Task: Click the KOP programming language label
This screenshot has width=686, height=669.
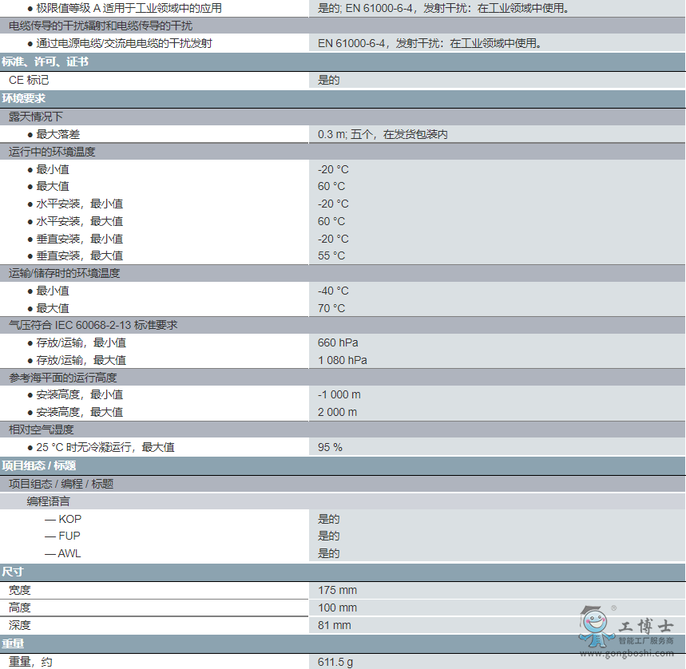Action: click(x=69, y=519)
